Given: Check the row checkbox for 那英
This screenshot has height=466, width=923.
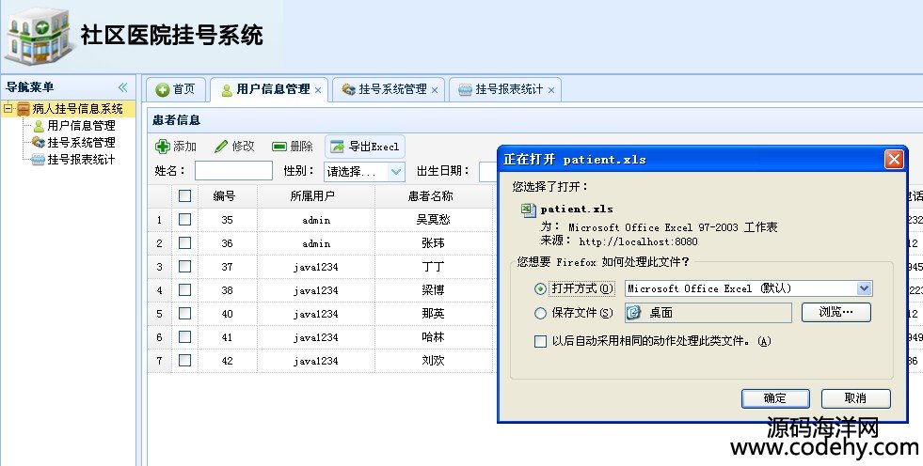Looking at the screenshot, I should [x=184, y=313].
